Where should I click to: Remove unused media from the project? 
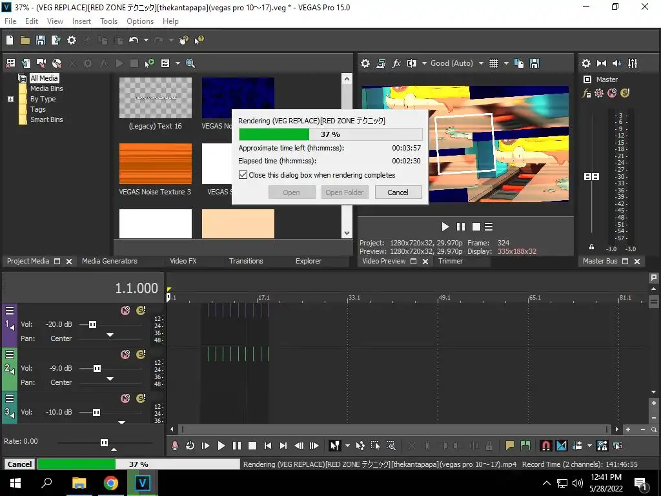(x=10, y=63)
